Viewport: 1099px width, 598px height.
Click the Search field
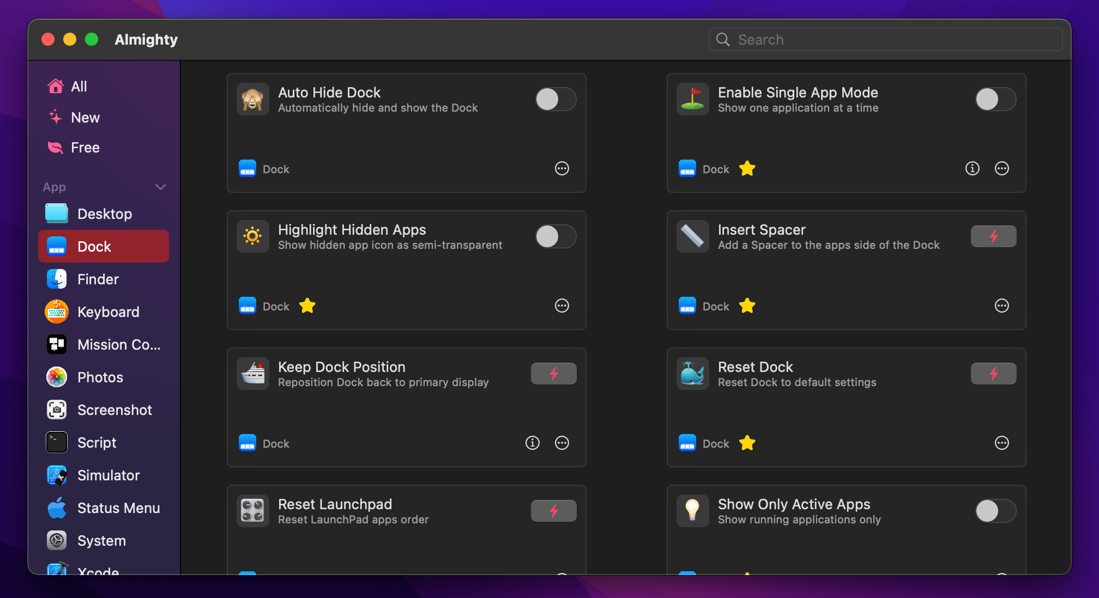885,39
